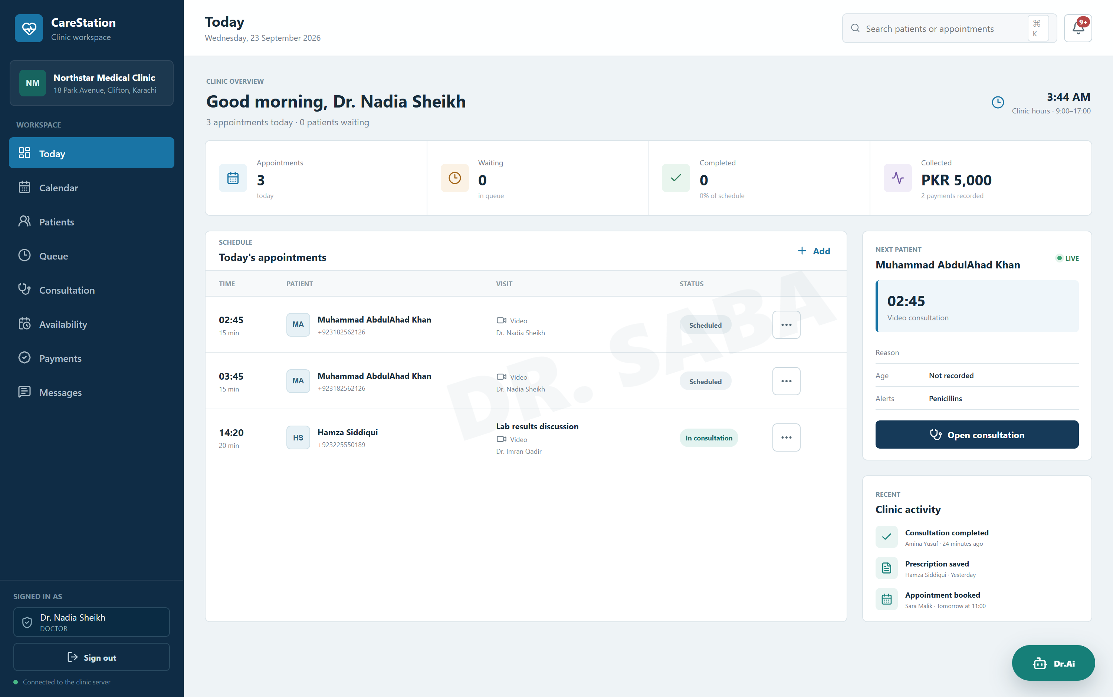Add a new appointment
The height and width of the screenshot is (697, 1113).
(814, 251)
